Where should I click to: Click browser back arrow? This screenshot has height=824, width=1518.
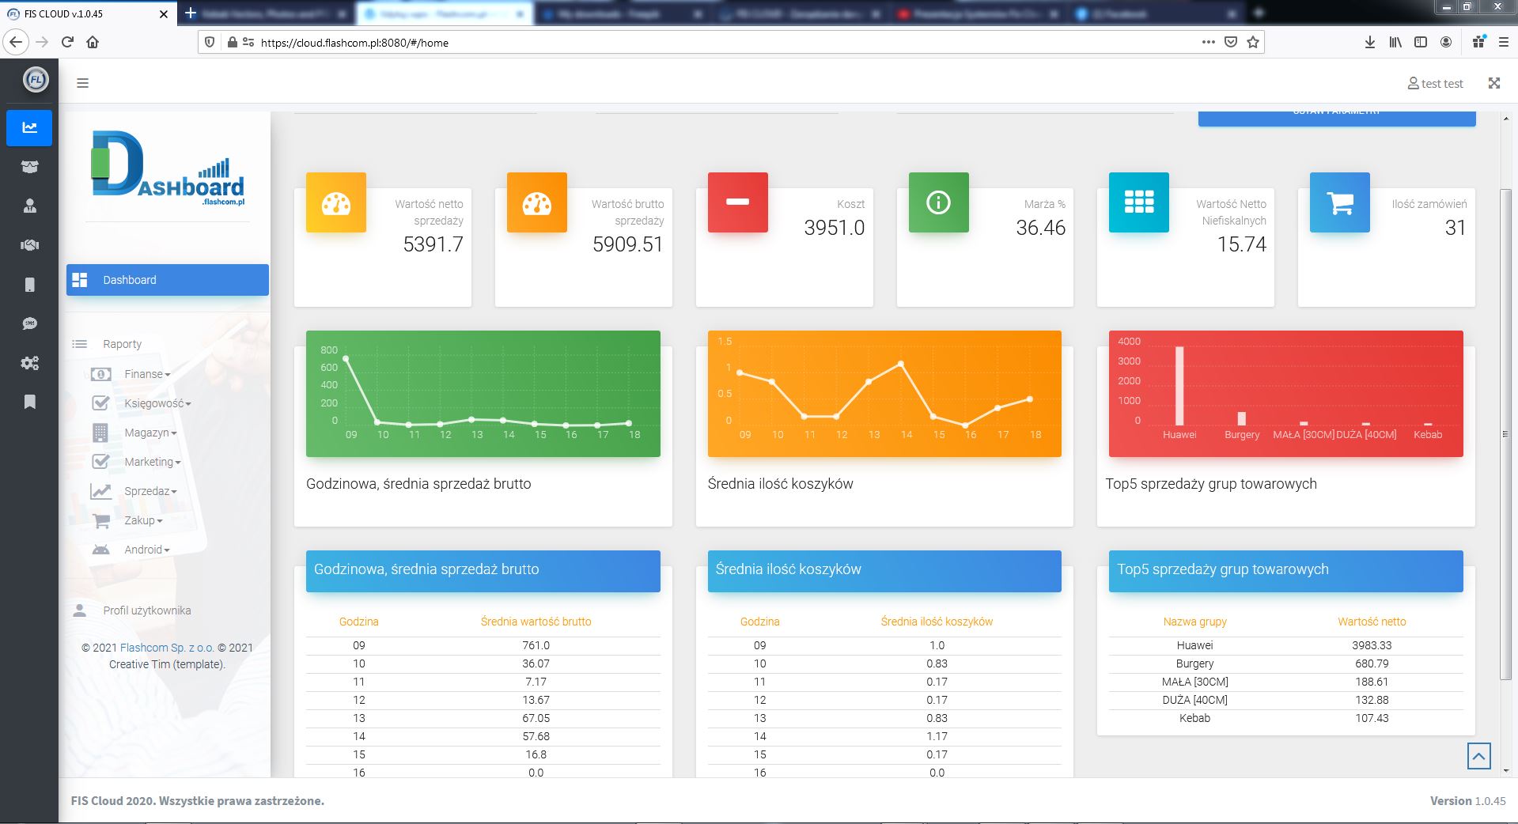click(16, 42)
